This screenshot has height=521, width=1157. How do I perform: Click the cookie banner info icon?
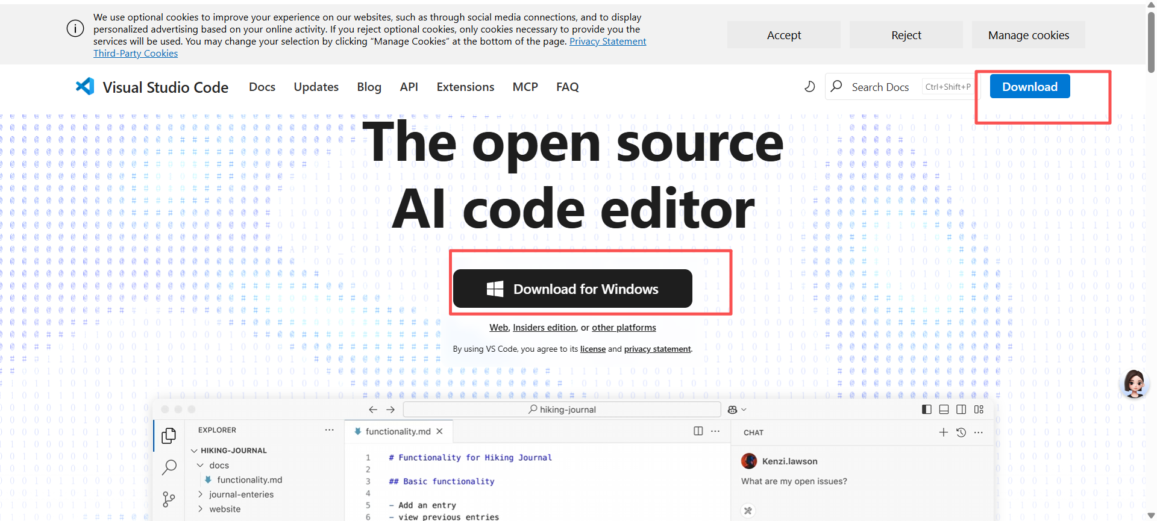[75, 28]
